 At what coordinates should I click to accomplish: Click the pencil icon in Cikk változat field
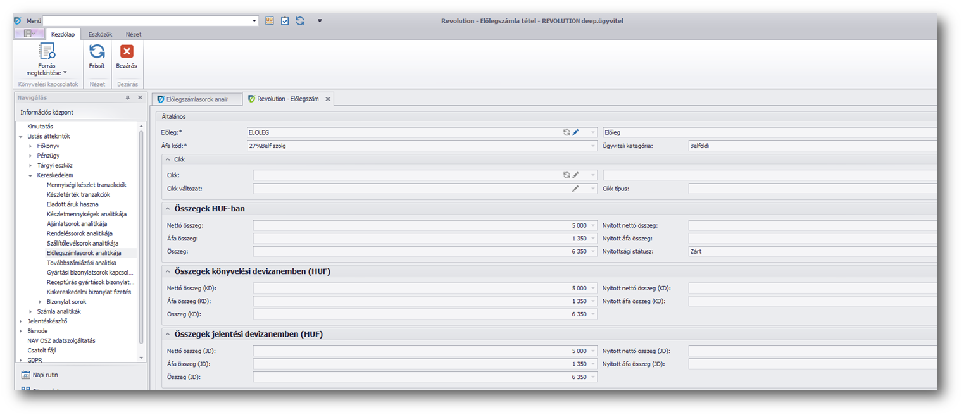pyautogui.click(x=575, y=189)
